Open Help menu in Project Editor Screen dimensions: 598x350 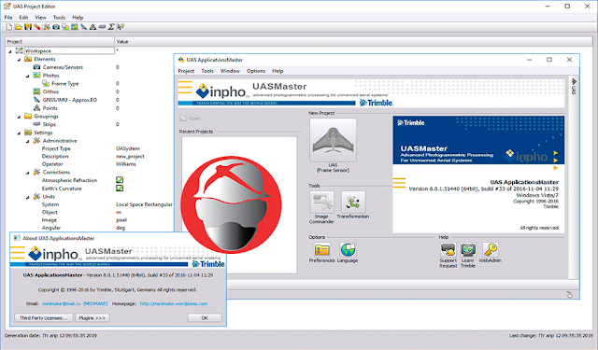78,18
